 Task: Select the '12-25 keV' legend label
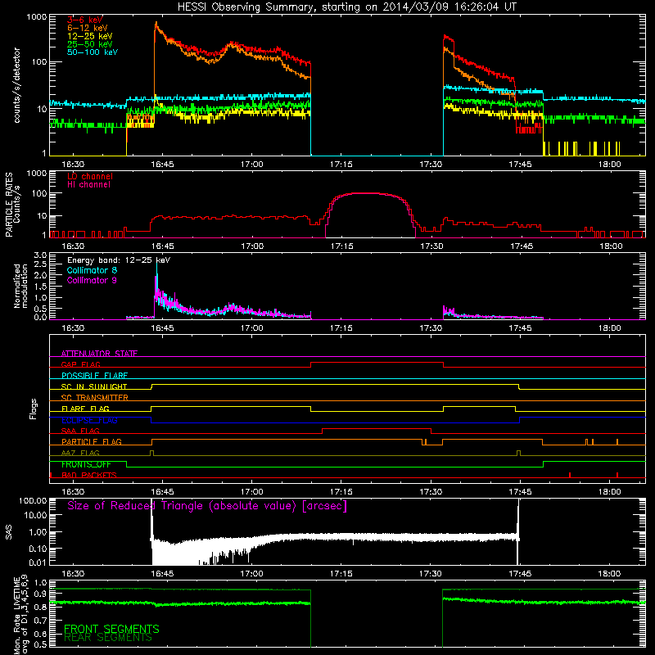[89, 36]
